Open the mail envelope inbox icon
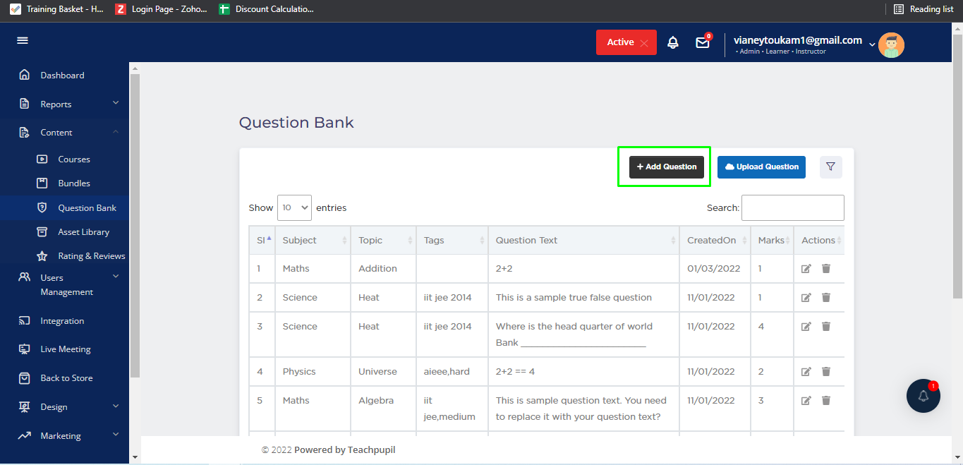Screen dimensions: 963x465 pyautogui.click(x=703, y=42)
